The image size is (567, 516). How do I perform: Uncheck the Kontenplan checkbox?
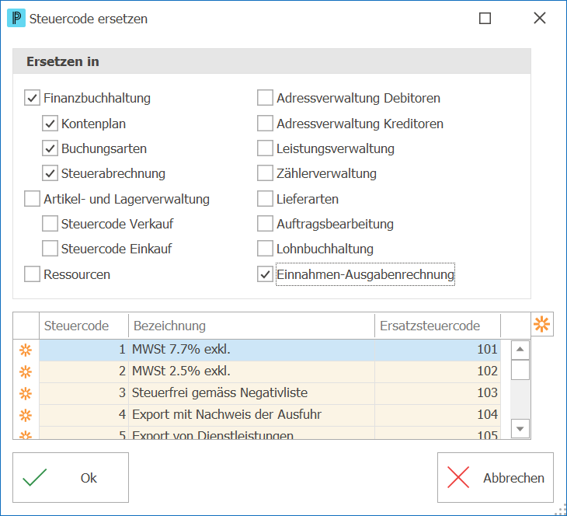[50, 124]
